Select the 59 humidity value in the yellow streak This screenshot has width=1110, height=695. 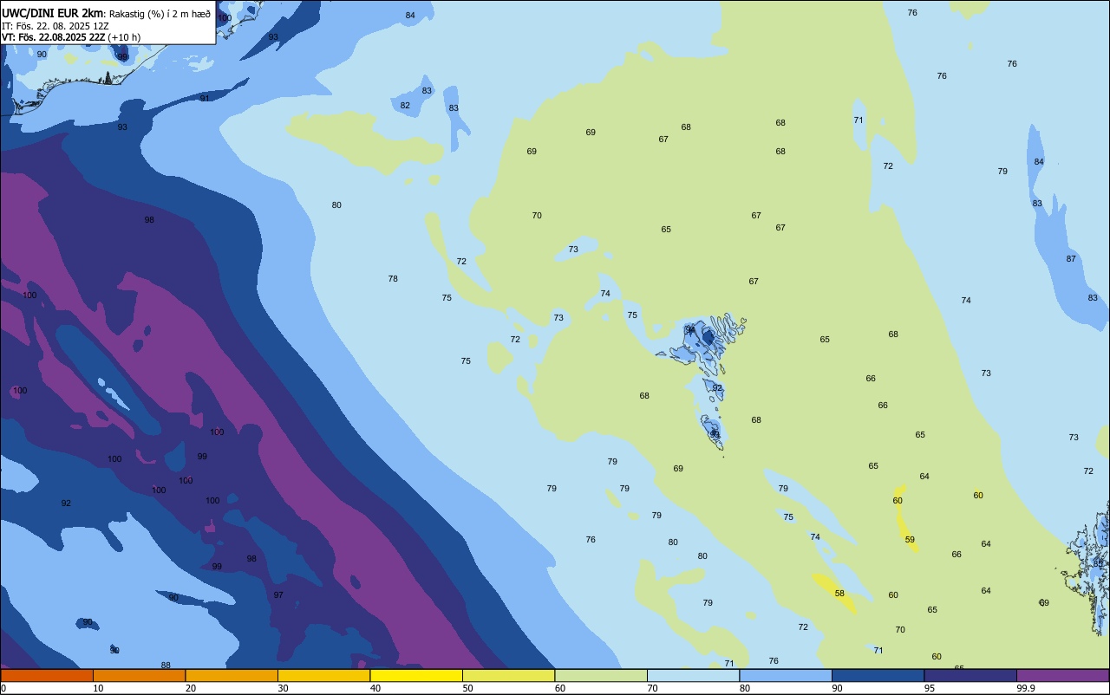pyautogui.click(x=910, y=540)
